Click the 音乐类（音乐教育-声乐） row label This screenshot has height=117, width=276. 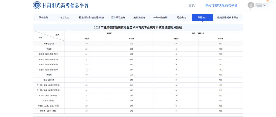(49, 59)
